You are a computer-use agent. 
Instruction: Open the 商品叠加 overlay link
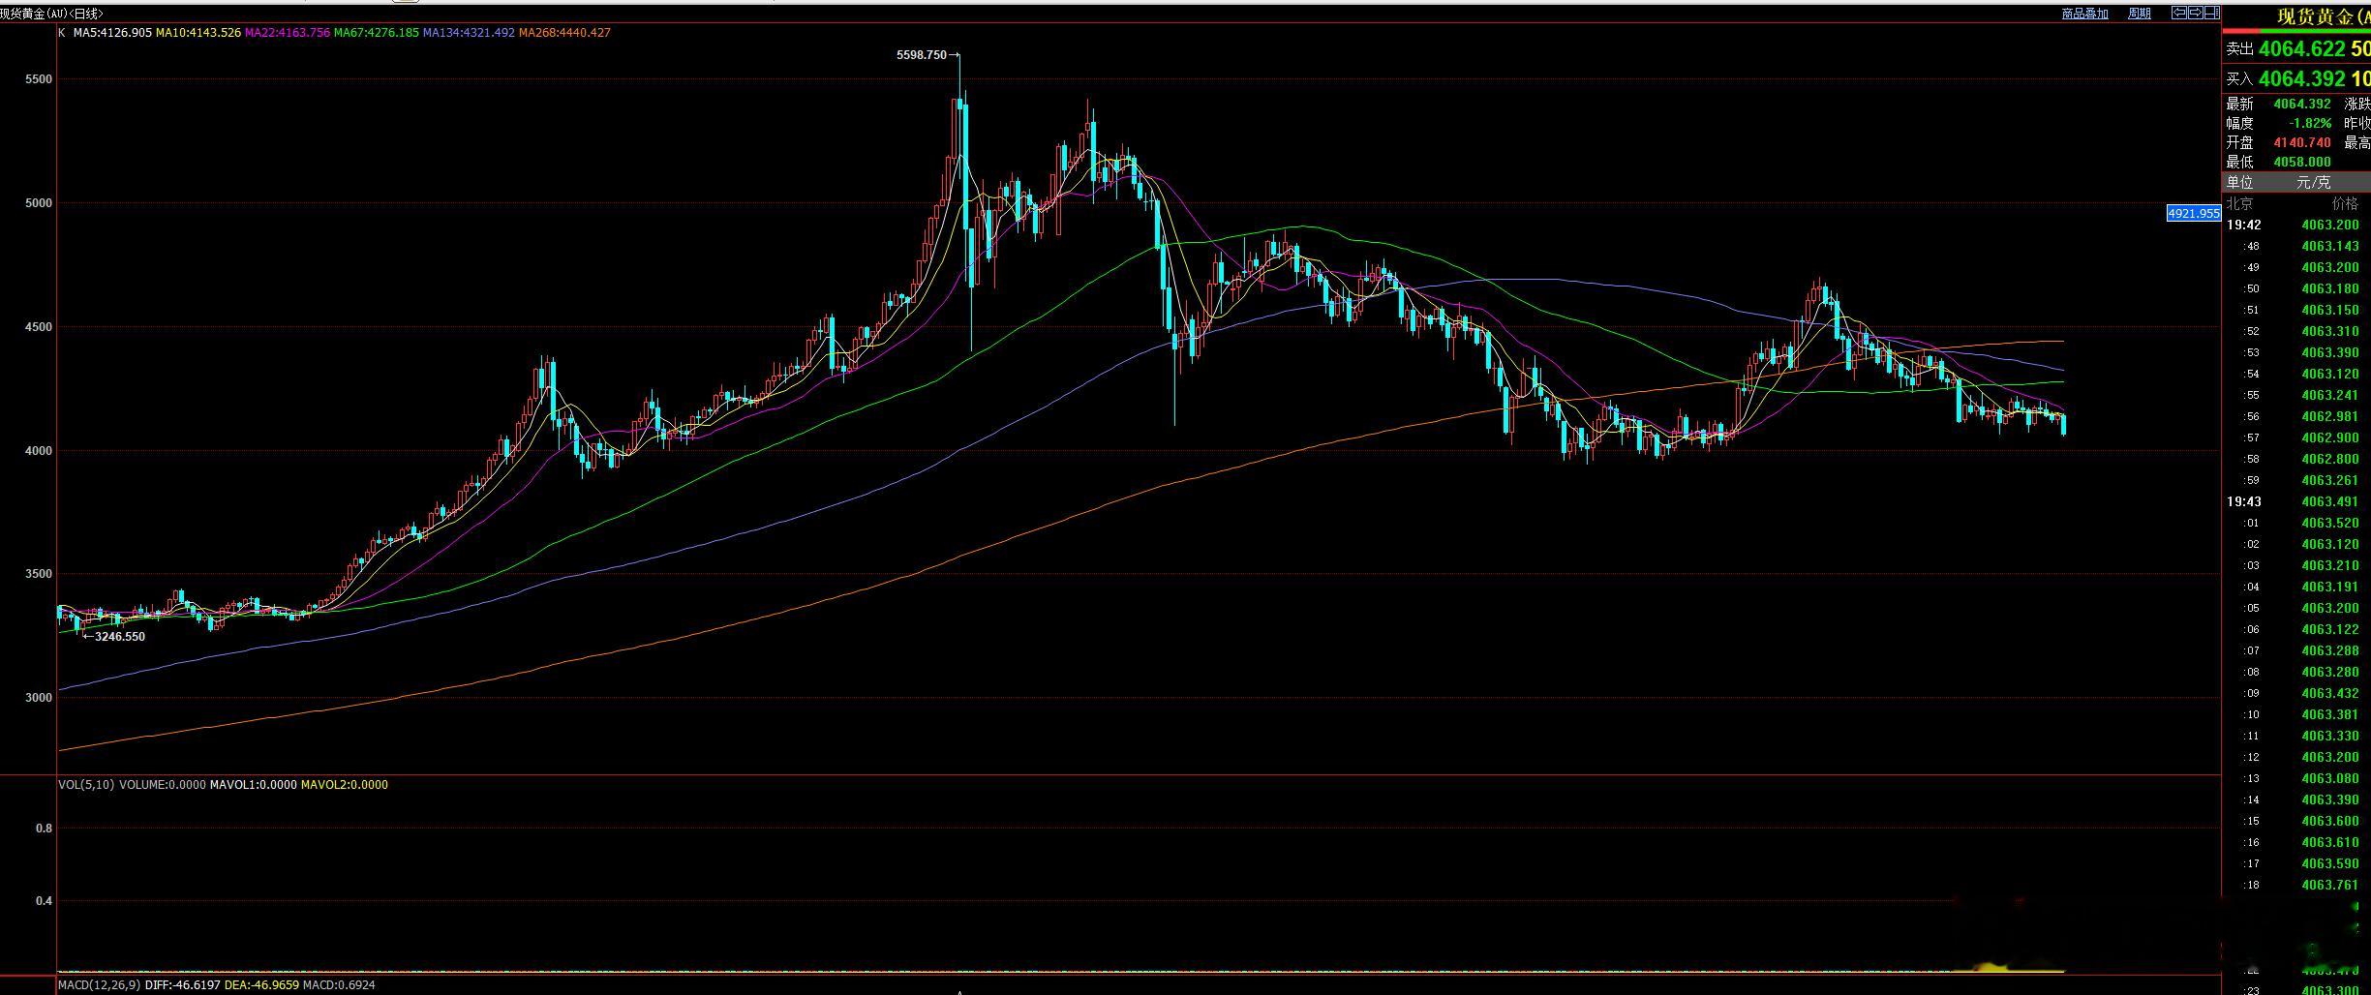click(2085, 14)
